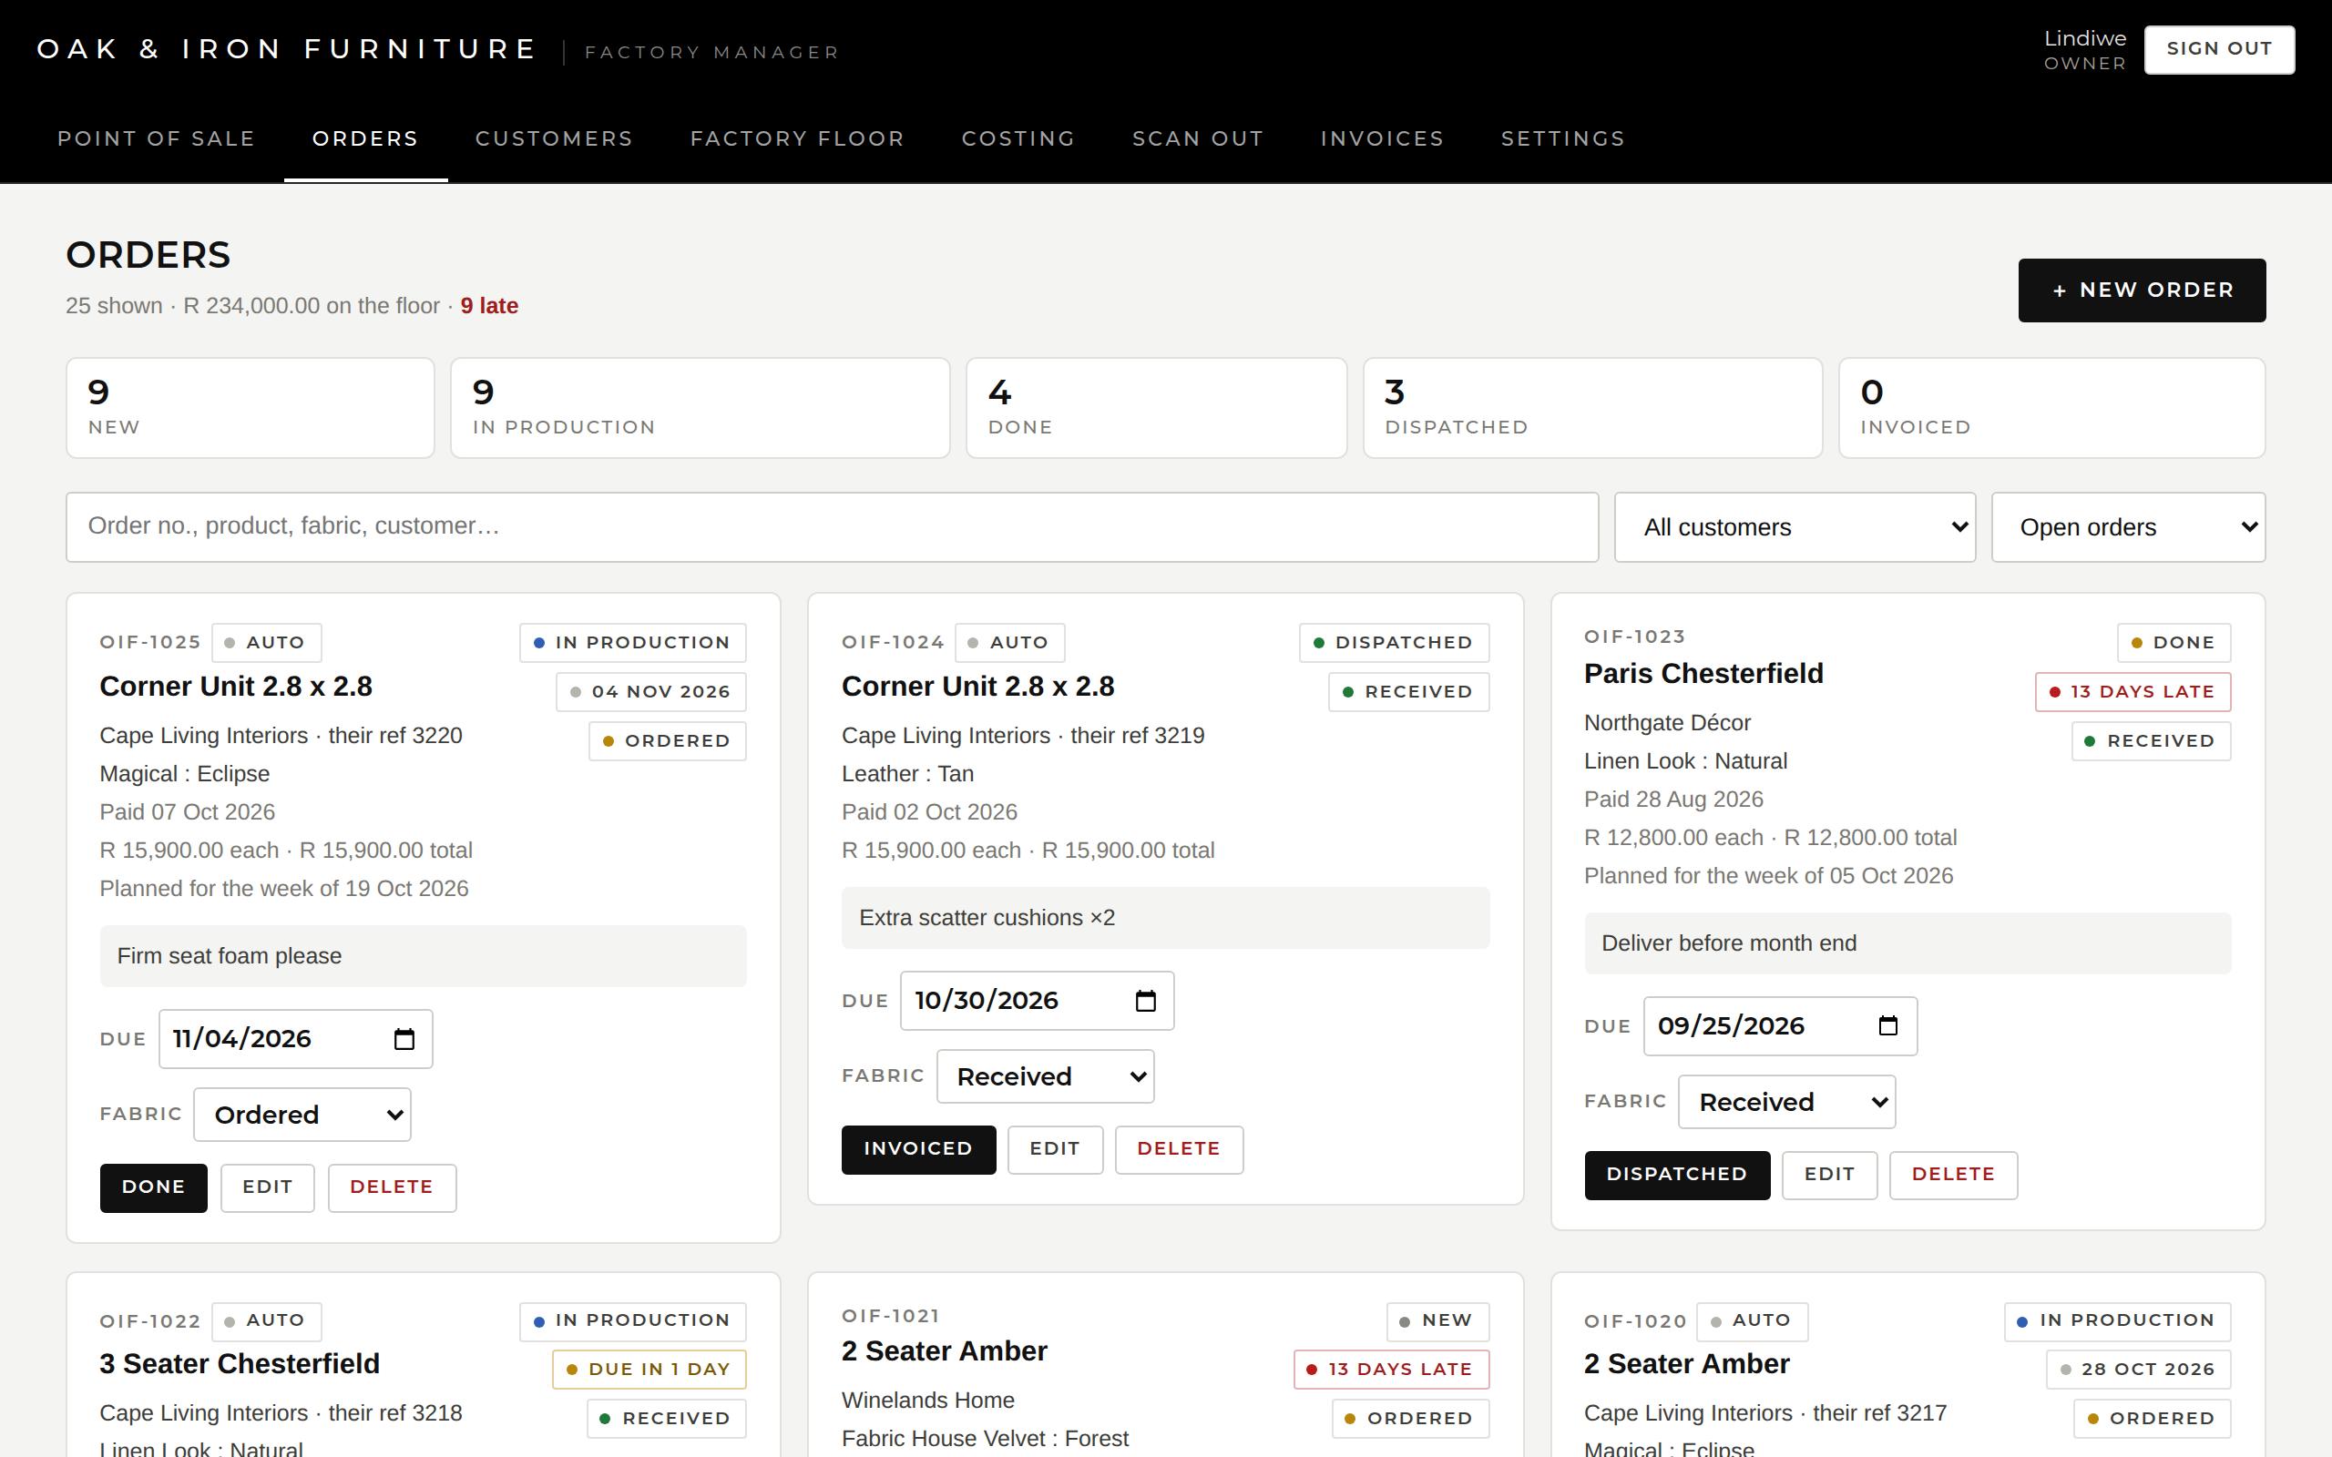Screen dimensions: 2332x1457
Task: Click the In Production badge on OIF-1025
Action: click(x=633, y=643)
